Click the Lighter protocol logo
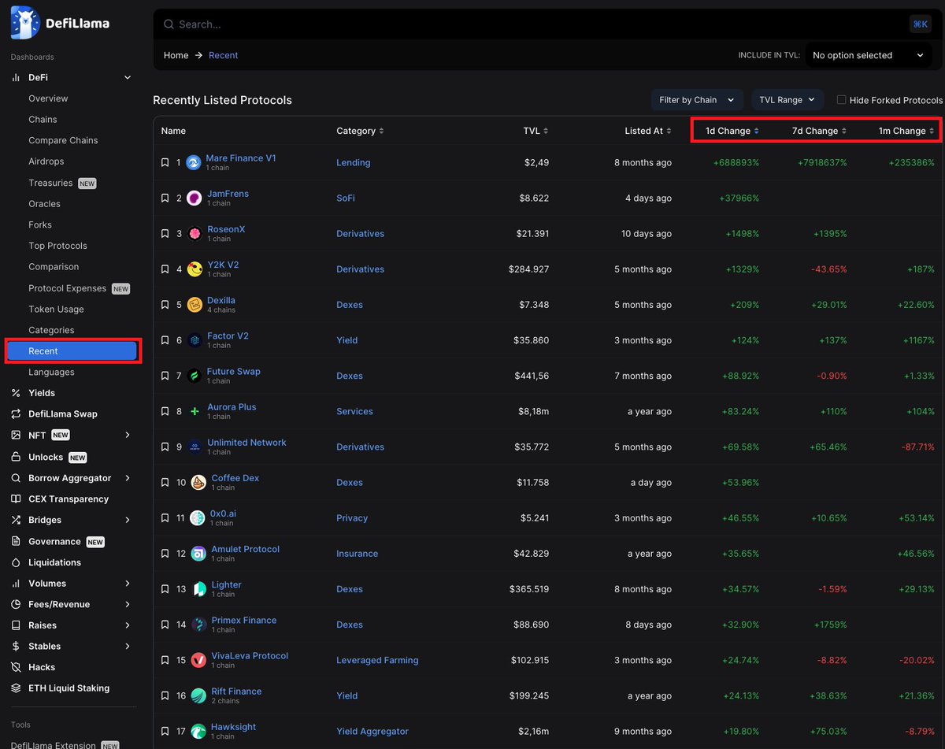 (198, 589)
